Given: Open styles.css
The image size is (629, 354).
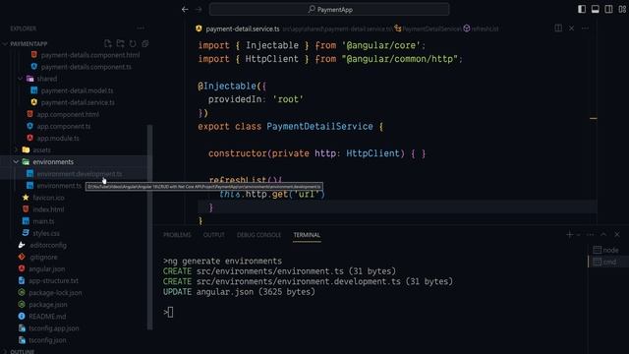Looking at the screenshot, I should [x=46, y=233].
